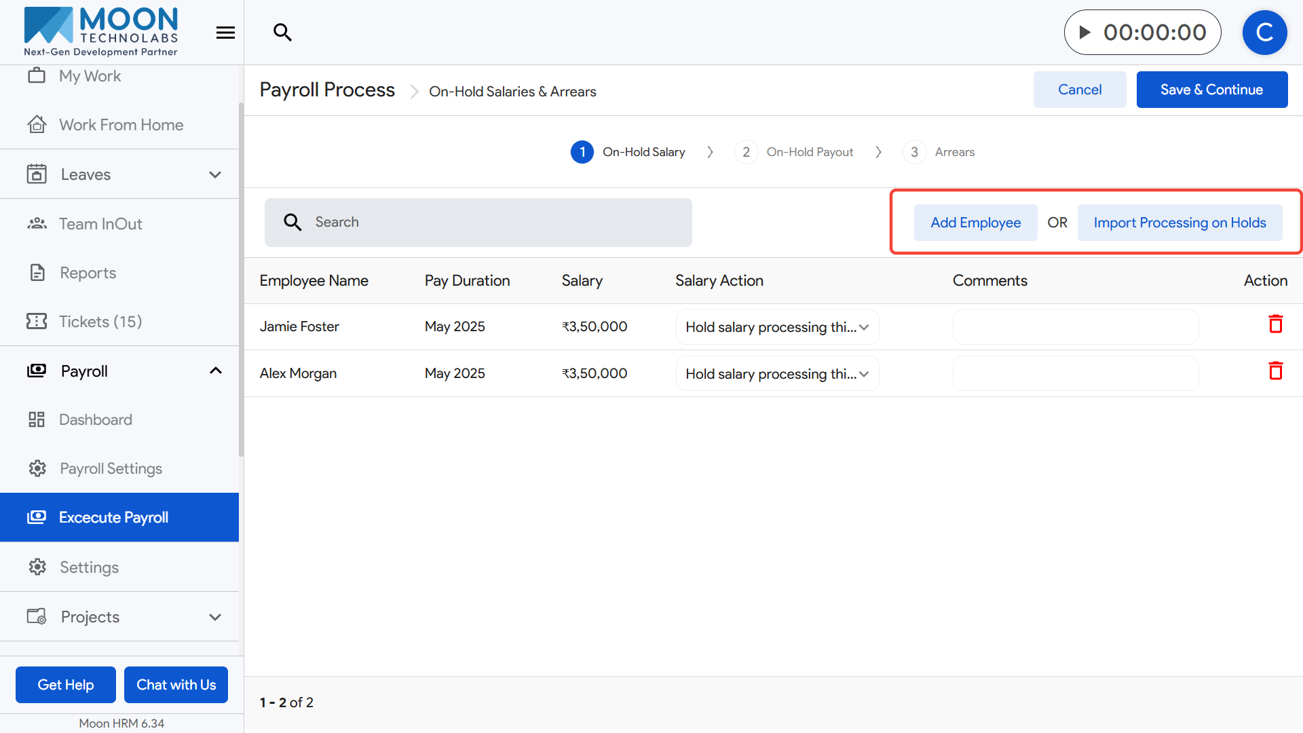Image resolution: width=1303 pixels, height=733 pixels.
Task: Click the Comments field for Jamie Foster
Action: (x=1075, y=327)
